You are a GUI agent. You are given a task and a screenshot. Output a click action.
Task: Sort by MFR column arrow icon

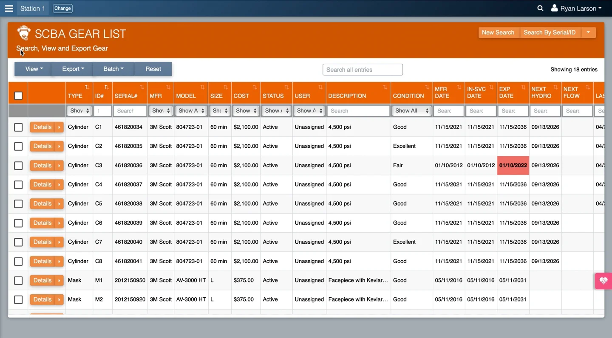pos(168,87)
